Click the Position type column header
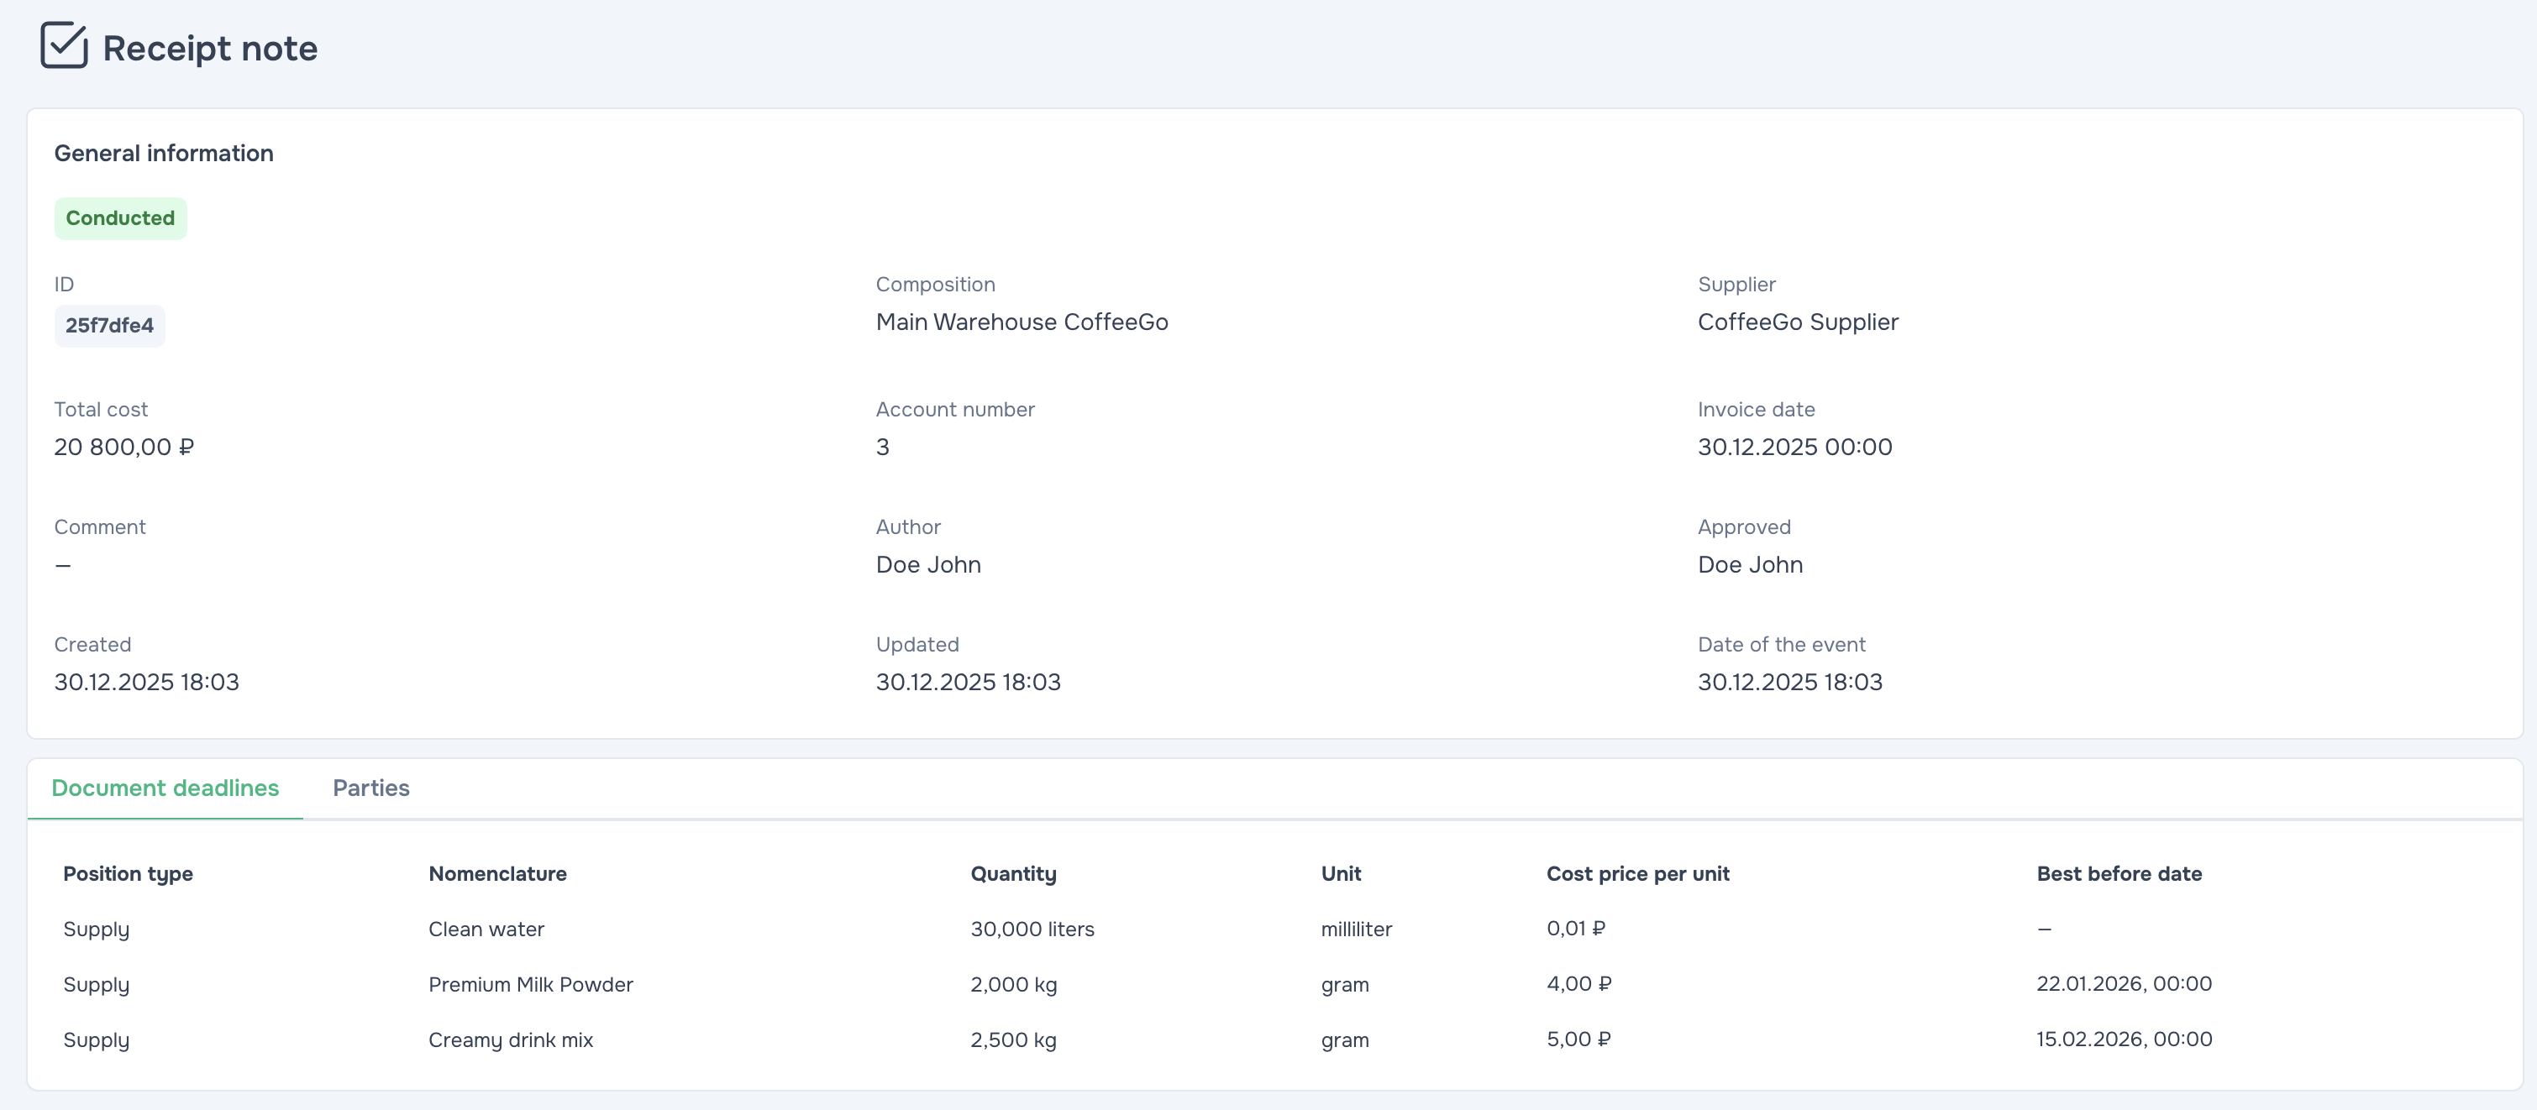This screenshot has width=2537, height=1110. [x=128, y=874]
